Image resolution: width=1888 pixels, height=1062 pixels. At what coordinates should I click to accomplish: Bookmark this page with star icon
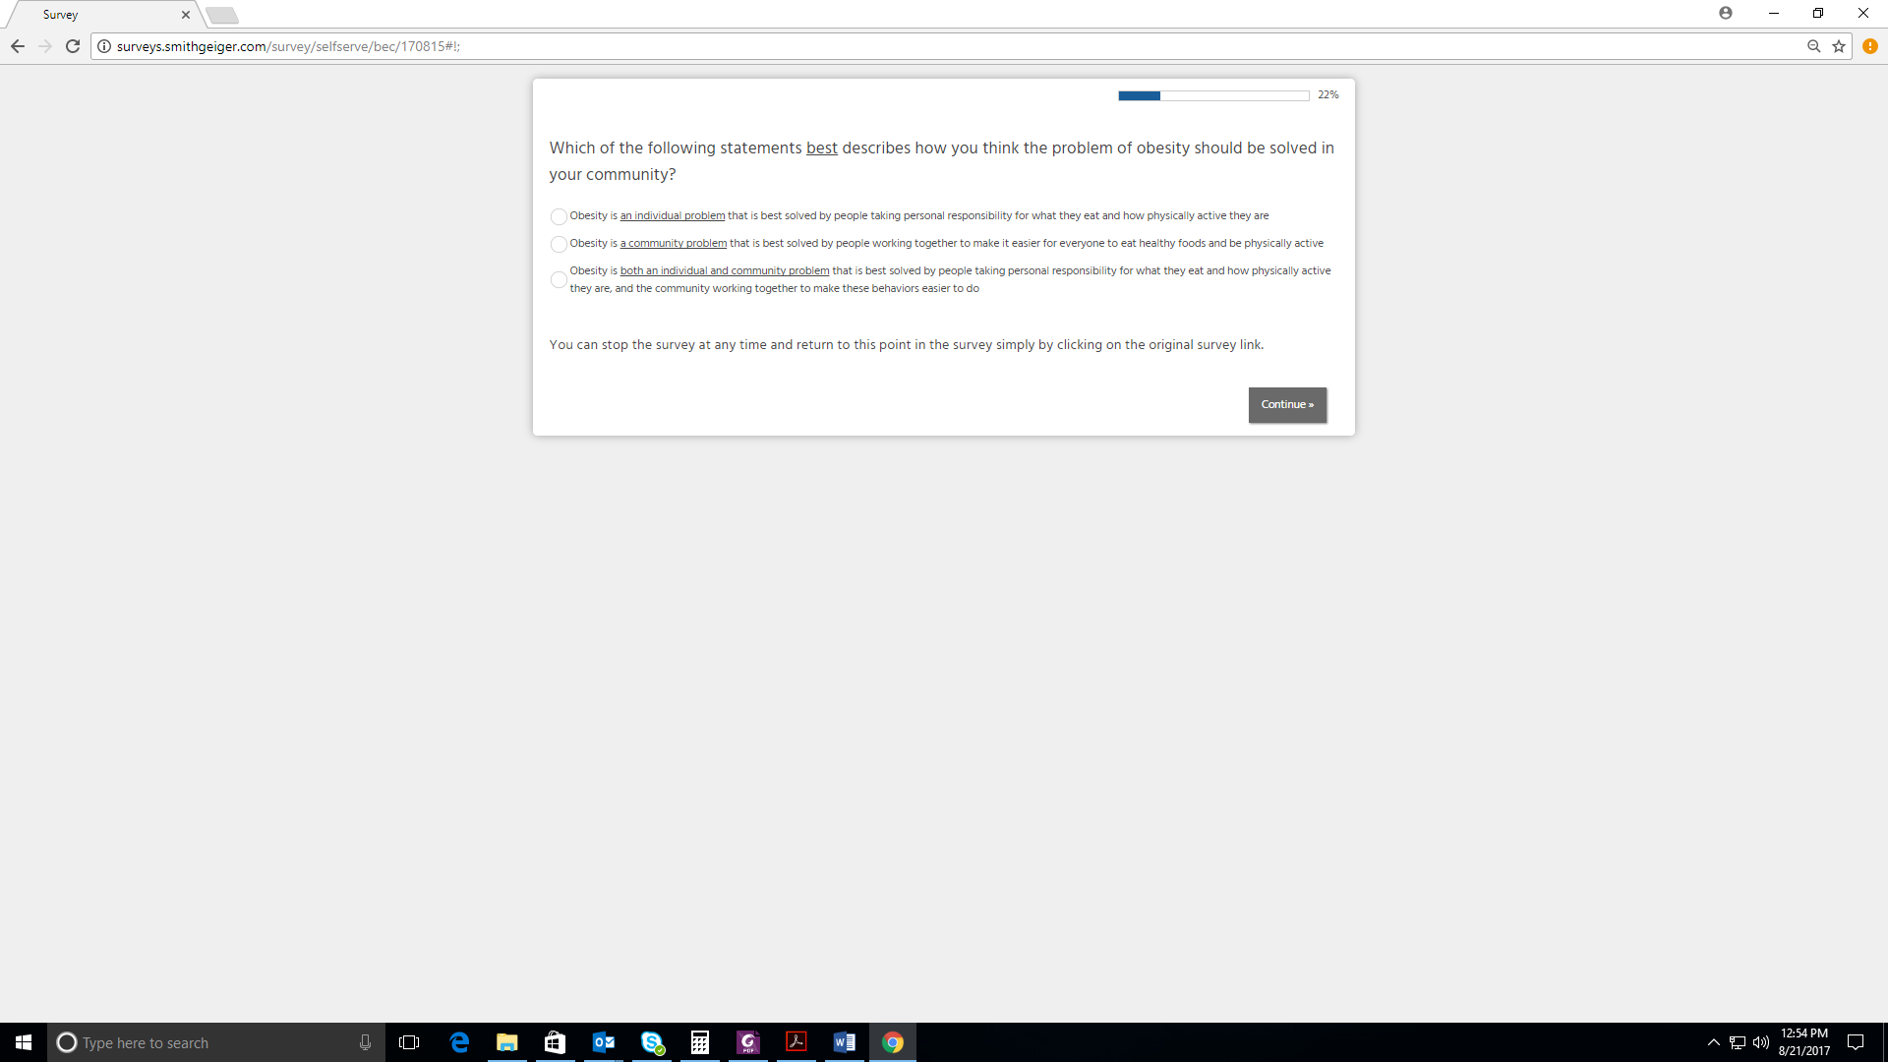[1838, 46]
